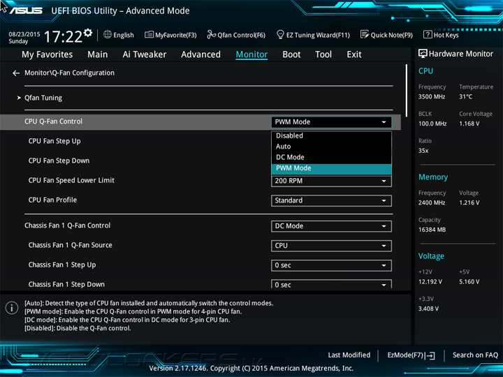The width and height of the screenshot is (503, 377).
Task: Click CPU temperature 31°C value
Action: [465, 97]
